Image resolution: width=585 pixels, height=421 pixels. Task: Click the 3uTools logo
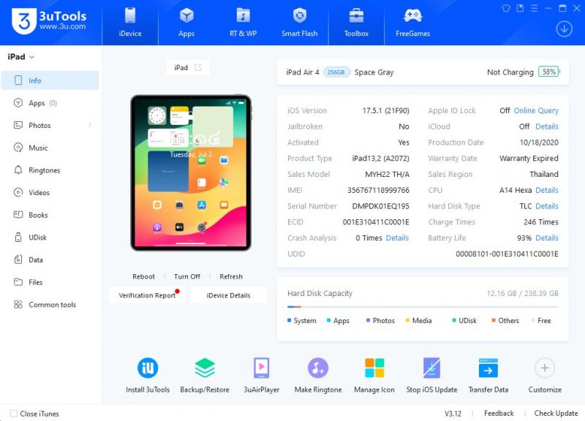click(x=49, y=21)
